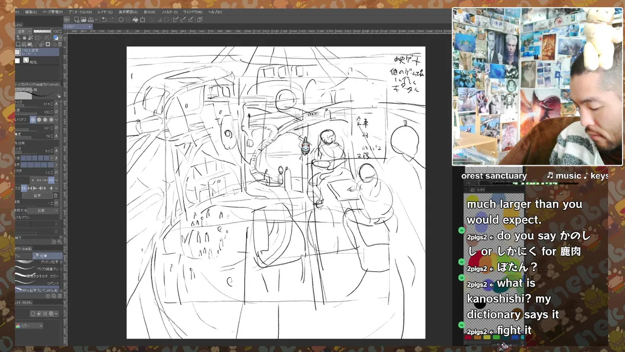The height and width of the screenshot is (352, 625).
Task: Click the Open file toolbar icon
Action: point(83,20)
